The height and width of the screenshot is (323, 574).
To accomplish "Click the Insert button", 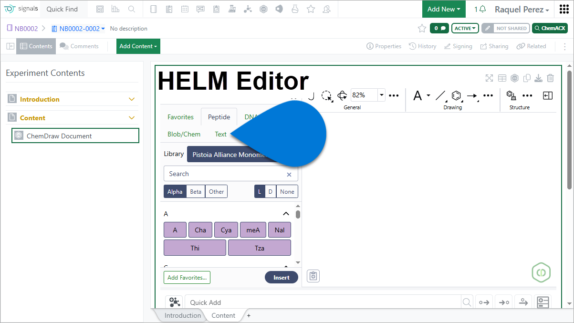I will (x=281, y=278).
